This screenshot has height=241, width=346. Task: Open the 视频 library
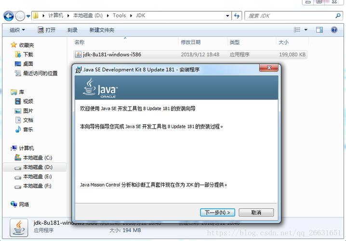click(24, 101)
